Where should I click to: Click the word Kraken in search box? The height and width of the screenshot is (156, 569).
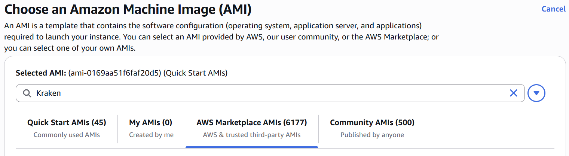[x=48, y=93]
